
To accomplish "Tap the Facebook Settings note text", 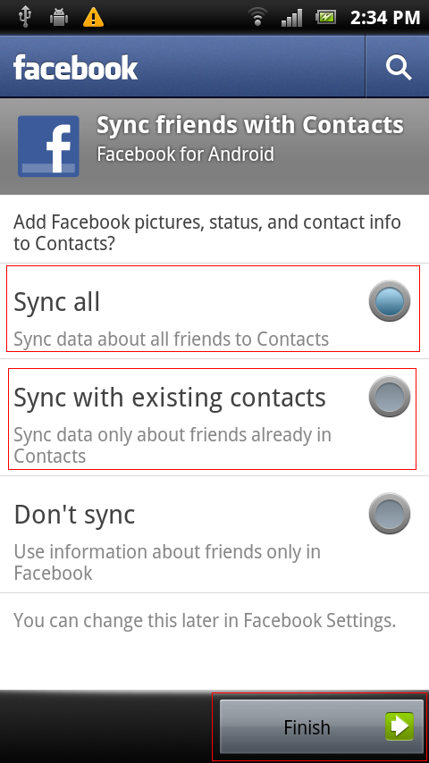I will tap(205, 620).
